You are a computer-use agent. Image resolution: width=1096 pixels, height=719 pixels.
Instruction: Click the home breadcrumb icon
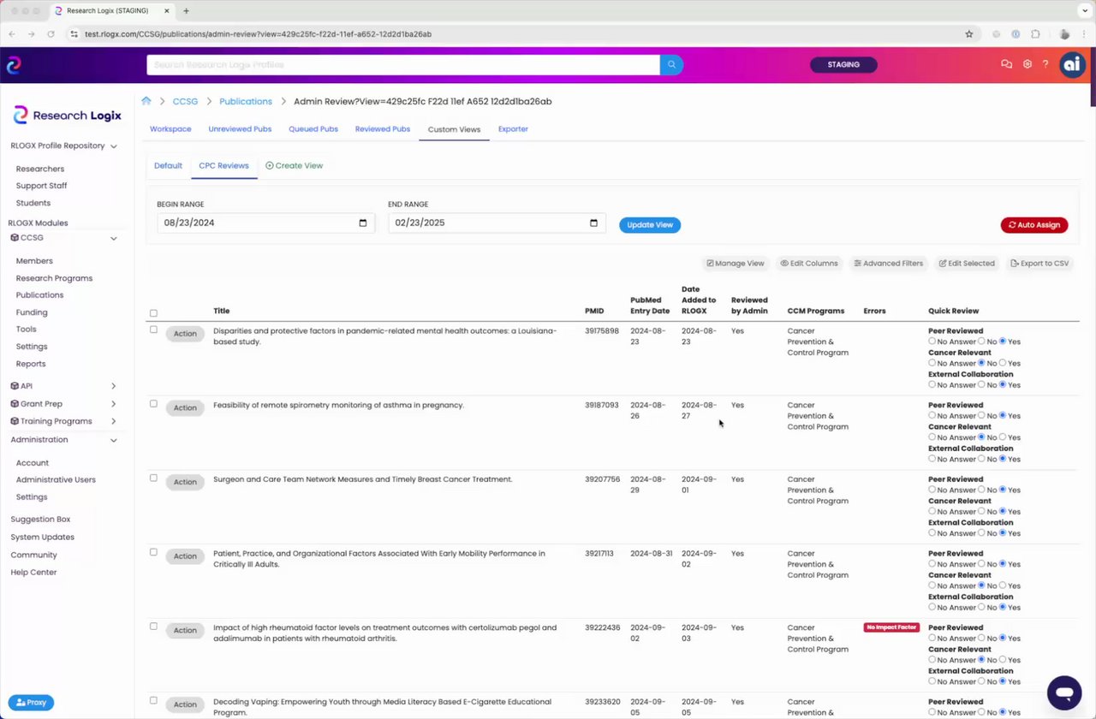[x=146, y=101]
